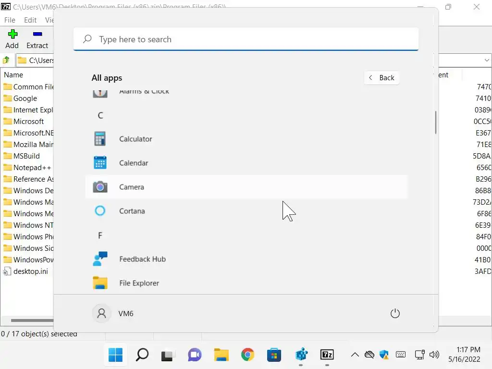Image resolution: width=492 pixels, height=369 pixels.
Task: Click the All apps list scrollbar
Action: [436, 123]
